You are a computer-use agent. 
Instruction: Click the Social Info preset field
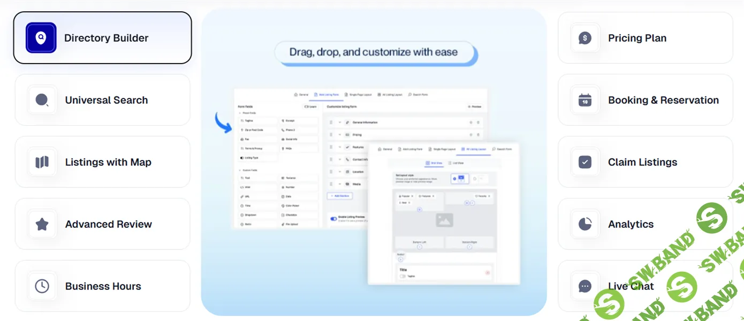point(299,139)
